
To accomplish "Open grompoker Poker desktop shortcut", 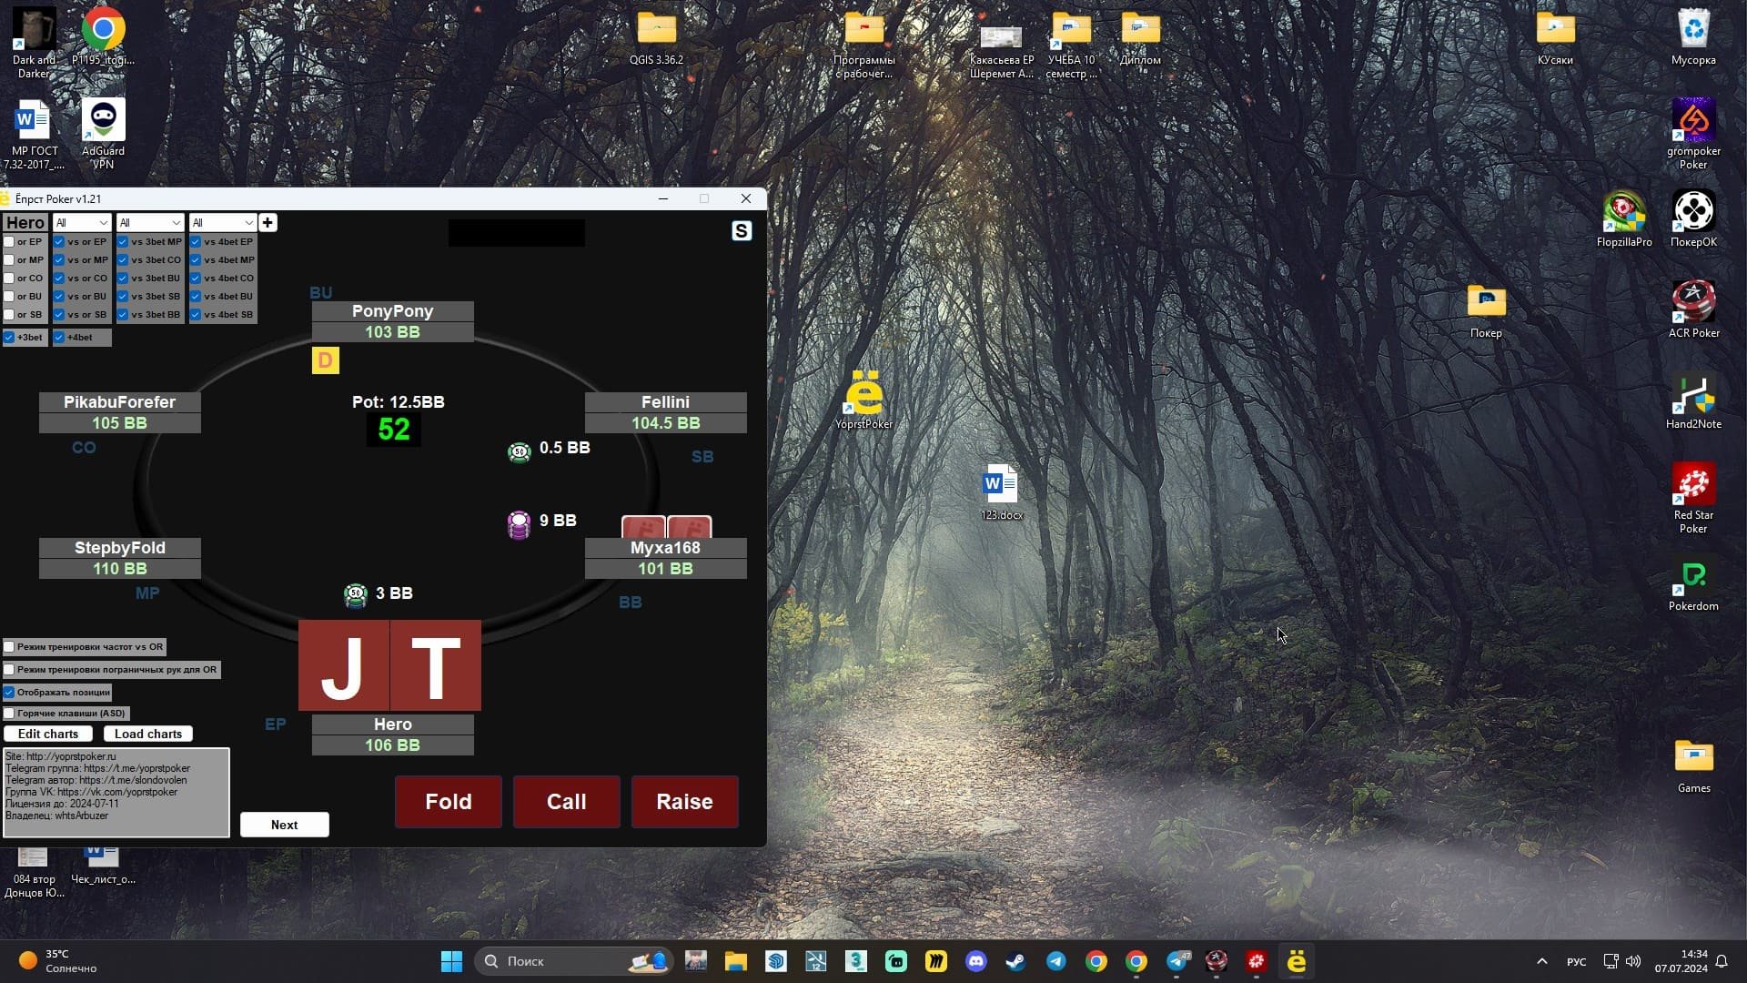I will click(1693, 134).
